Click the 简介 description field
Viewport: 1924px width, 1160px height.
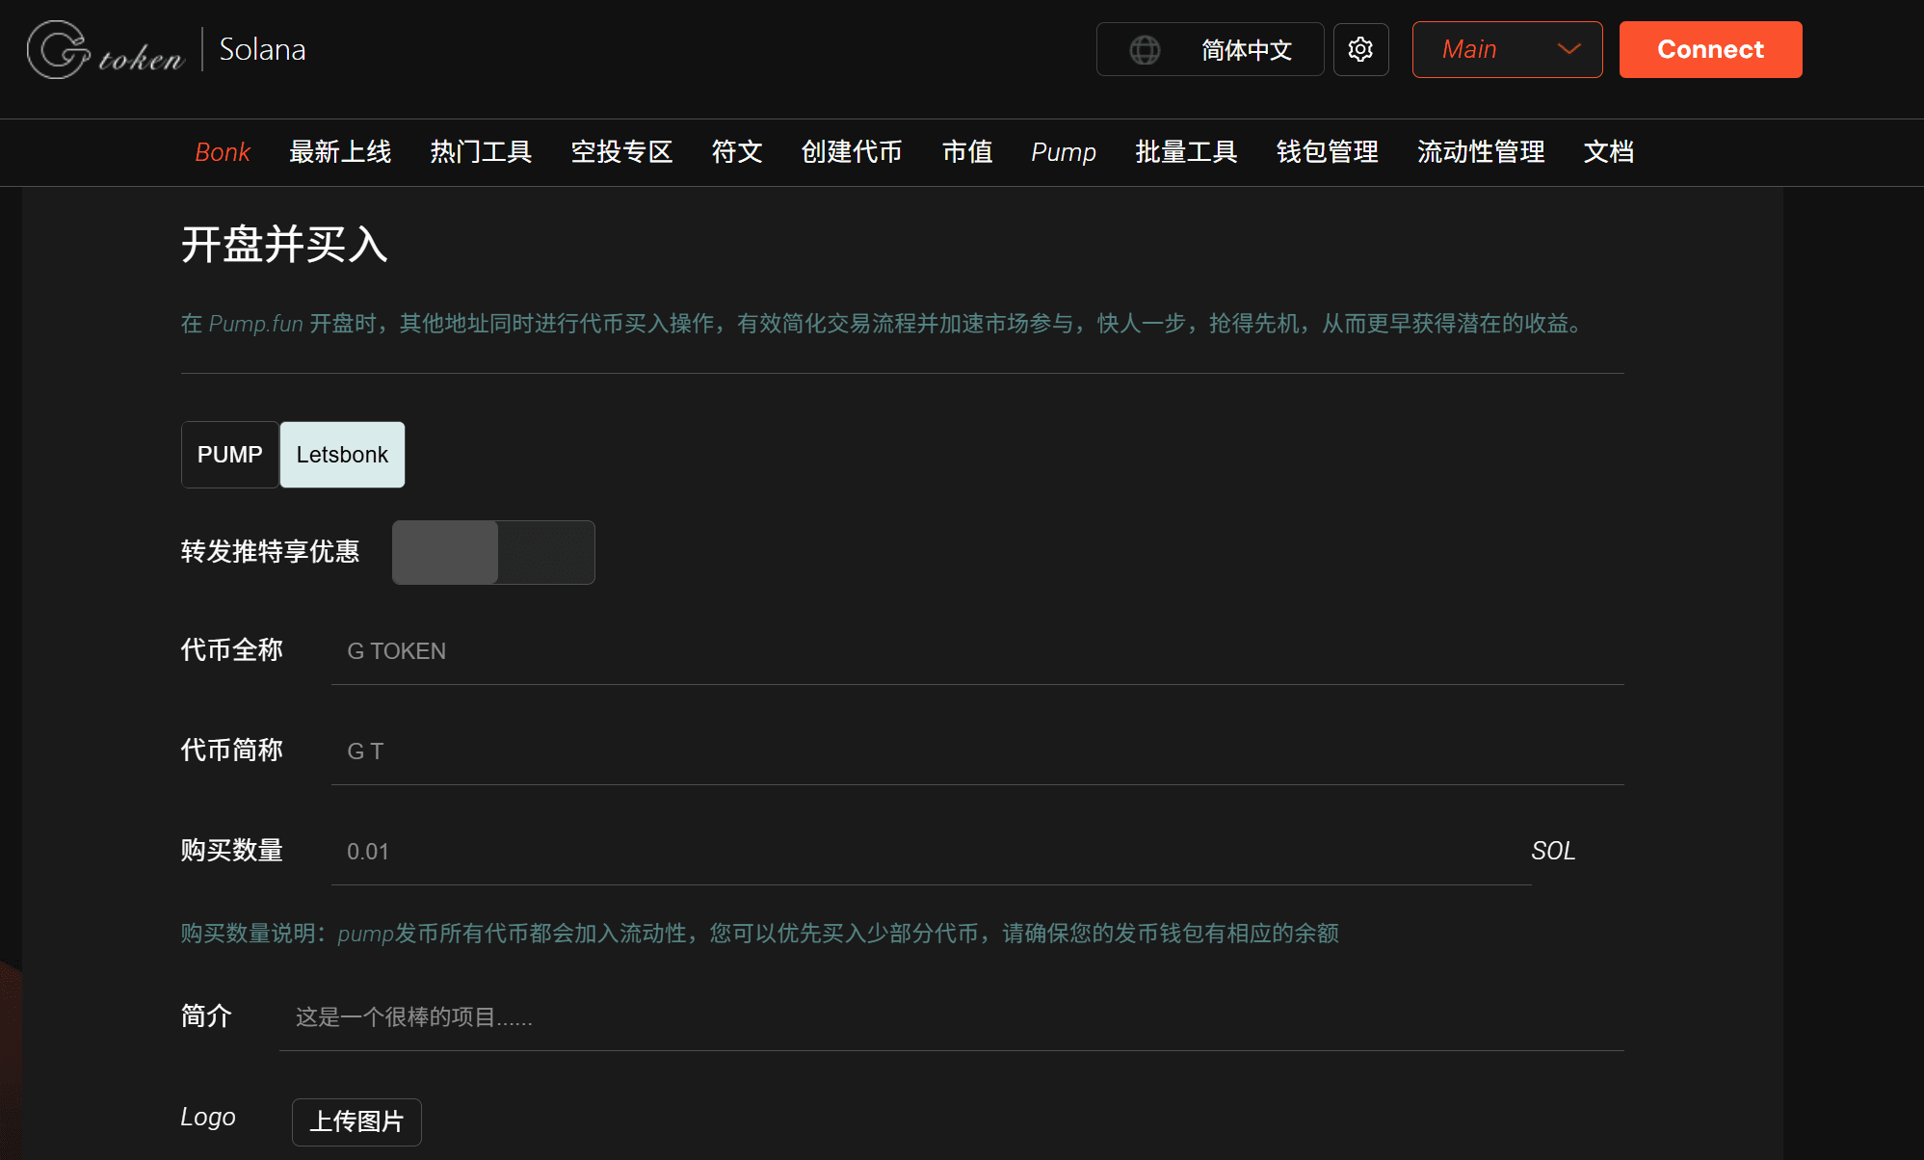pyautogui.click(x=952, y=1017)
